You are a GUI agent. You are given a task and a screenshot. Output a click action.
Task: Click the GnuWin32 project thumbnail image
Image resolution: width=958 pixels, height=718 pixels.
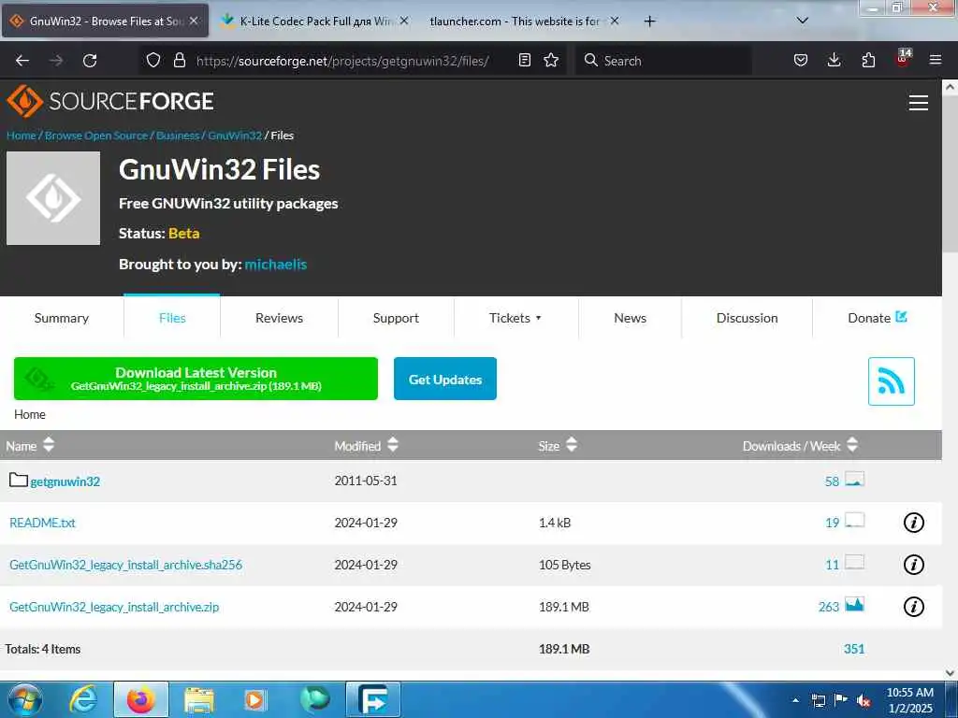(x=53, y=198)
